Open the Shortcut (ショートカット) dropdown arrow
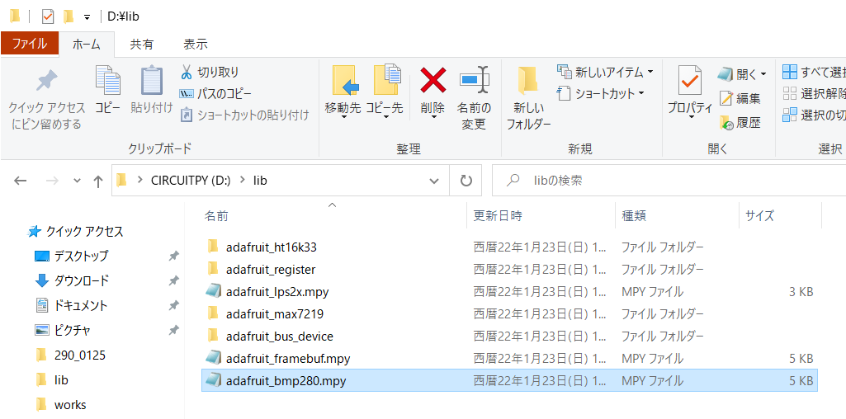 click(x=641, y=93)
